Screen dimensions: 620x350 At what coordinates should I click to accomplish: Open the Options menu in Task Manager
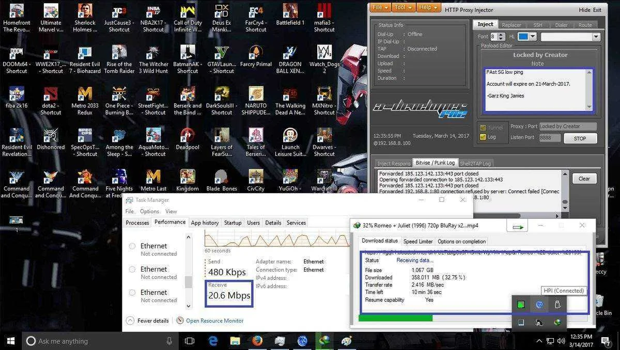(x=149, y=211)
